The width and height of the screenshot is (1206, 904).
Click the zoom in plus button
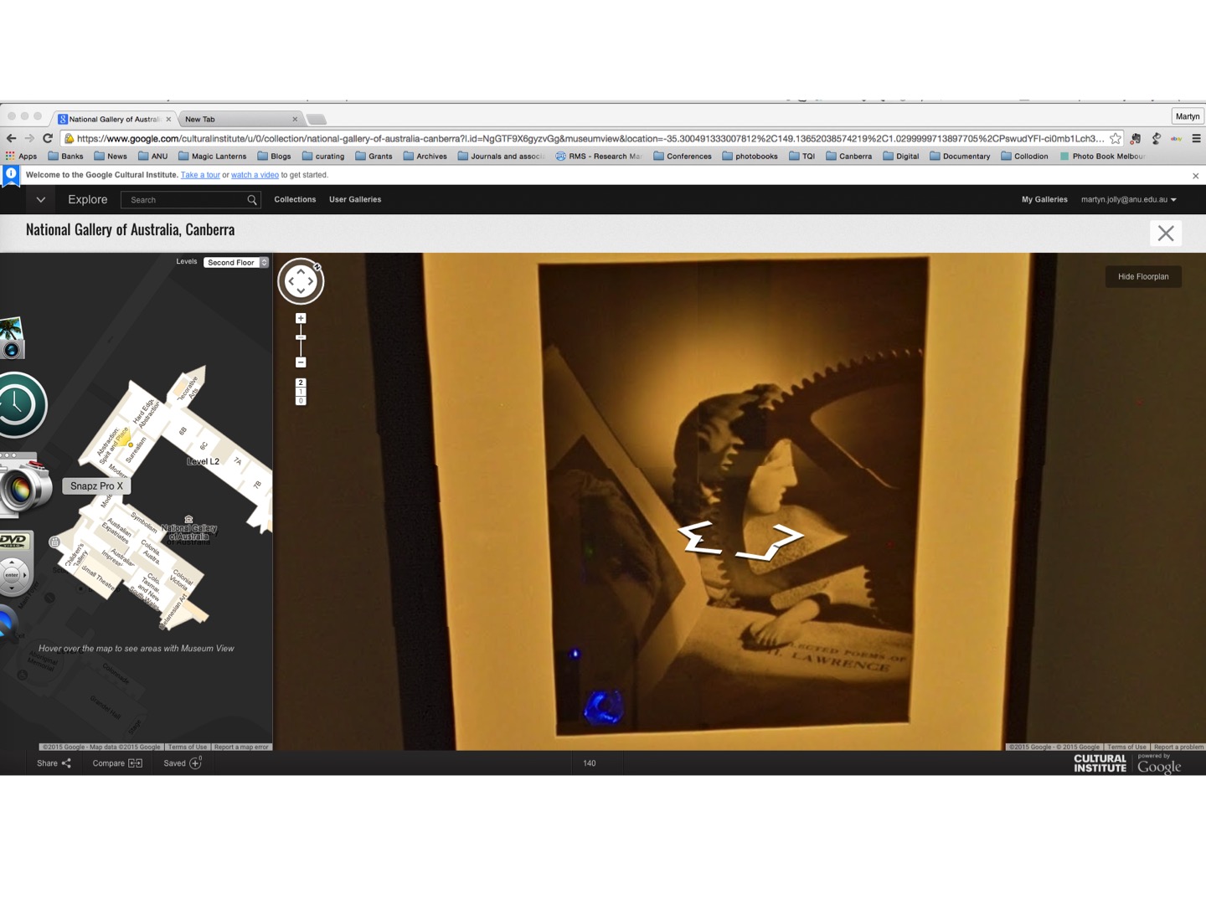click(301, 318)
